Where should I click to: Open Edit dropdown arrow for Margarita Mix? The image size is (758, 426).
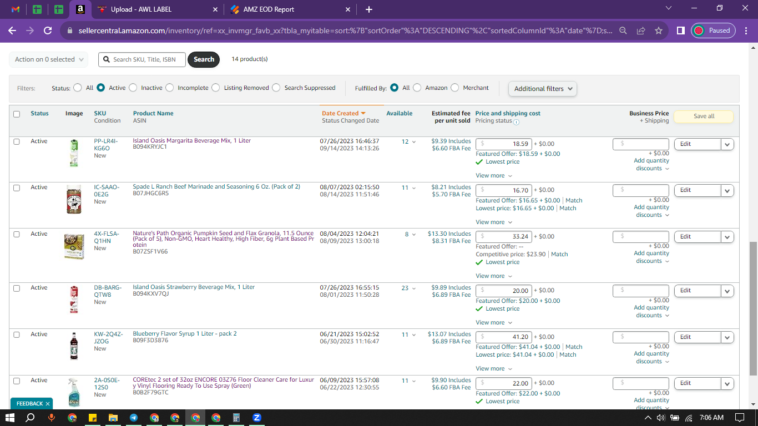(x=727, y=144)
